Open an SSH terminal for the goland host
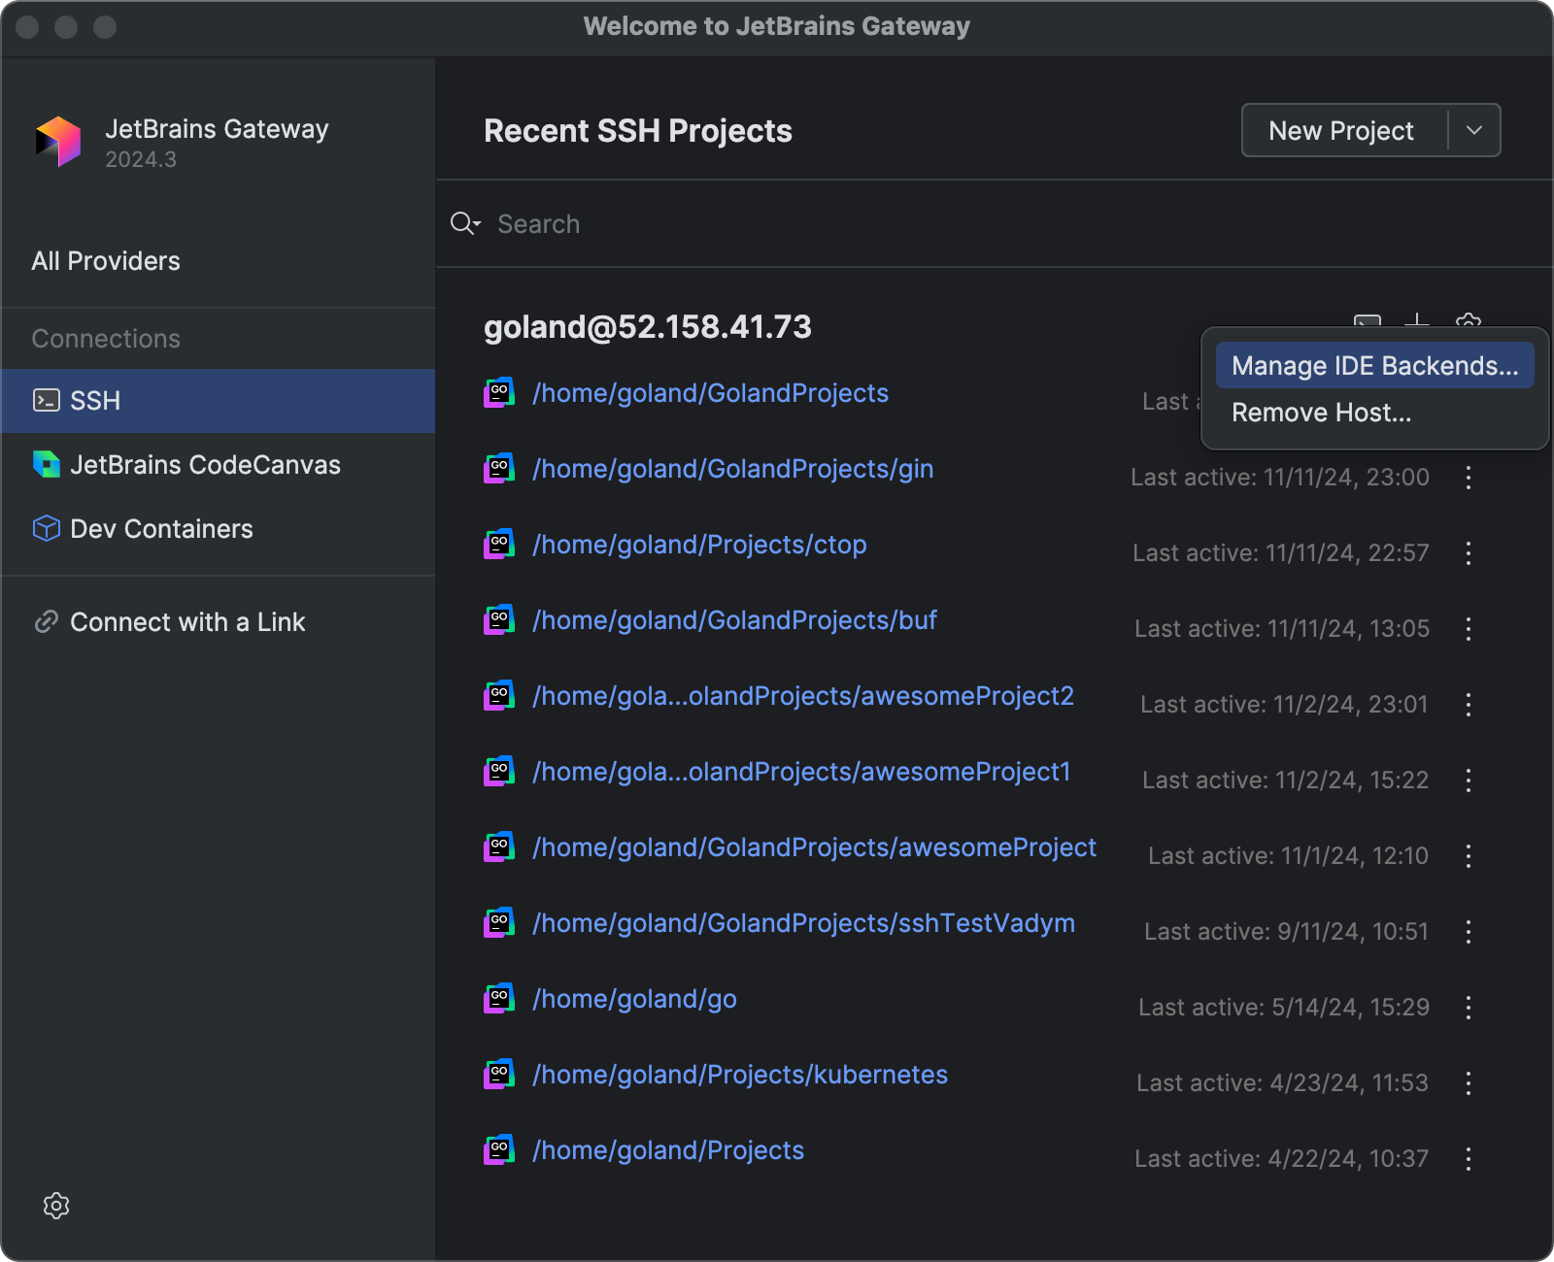Image resolution: width=1554 pixels, height=1262 pixels. [1368, 322]
